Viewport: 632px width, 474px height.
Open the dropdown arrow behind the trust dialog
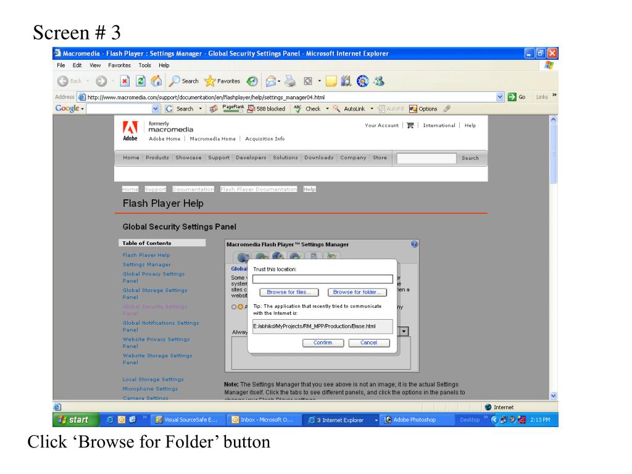[x=404, y=331]
